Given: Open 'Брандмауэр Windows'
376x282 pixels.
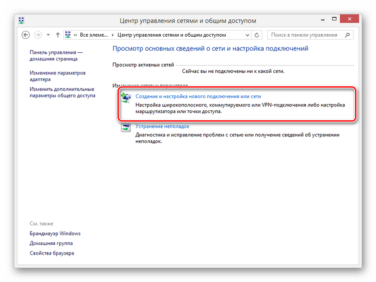Looking at the screenshot, I should (x=55, y=234).
